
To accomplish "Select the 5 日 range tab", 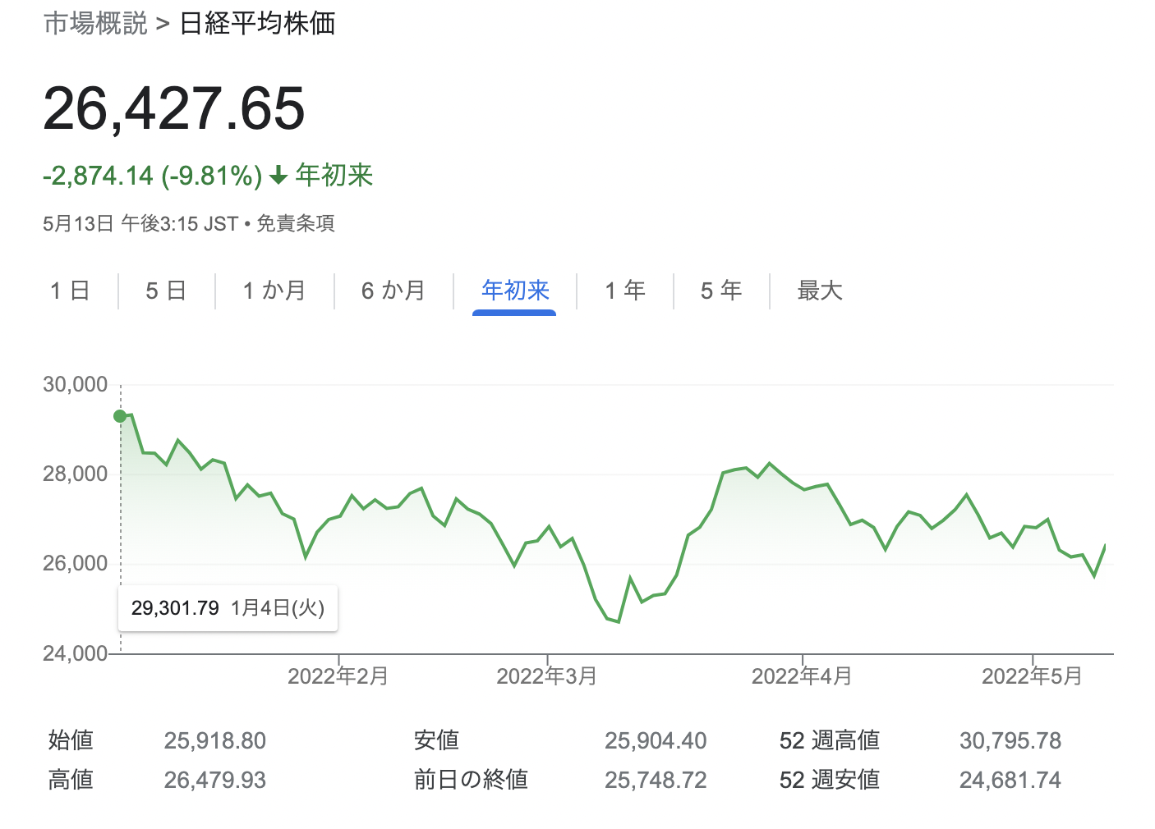I will [166, 291].
